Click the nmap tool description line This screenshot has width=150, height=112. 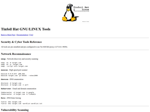point(19,59)
